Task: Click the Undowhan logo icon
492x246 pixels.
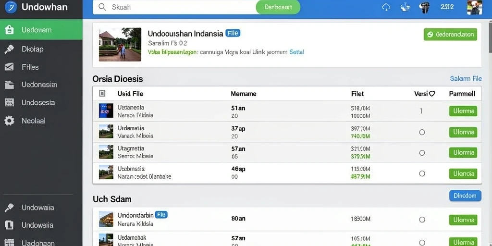Action: pos(11,7)
